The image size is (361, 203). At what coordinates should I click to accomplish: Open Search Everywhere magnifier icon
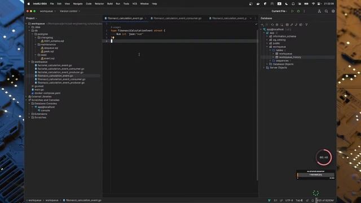(326, 11)
